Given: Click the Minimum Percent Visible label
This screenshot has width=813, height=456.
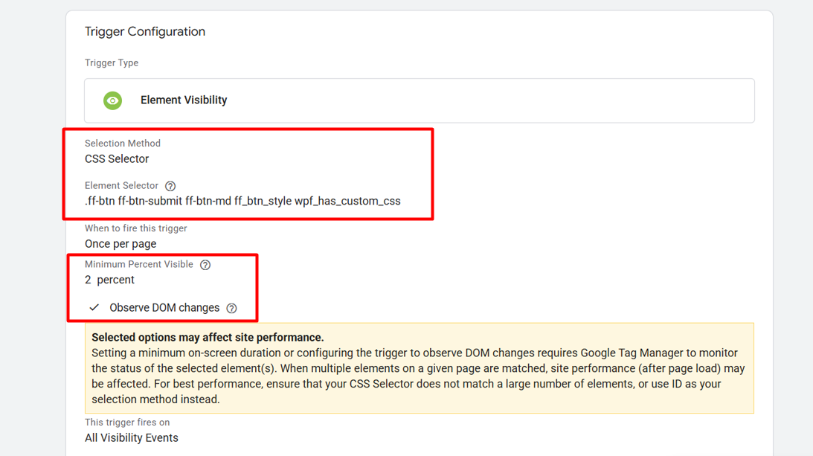Looking at the screenshot, I should point(139,265).
